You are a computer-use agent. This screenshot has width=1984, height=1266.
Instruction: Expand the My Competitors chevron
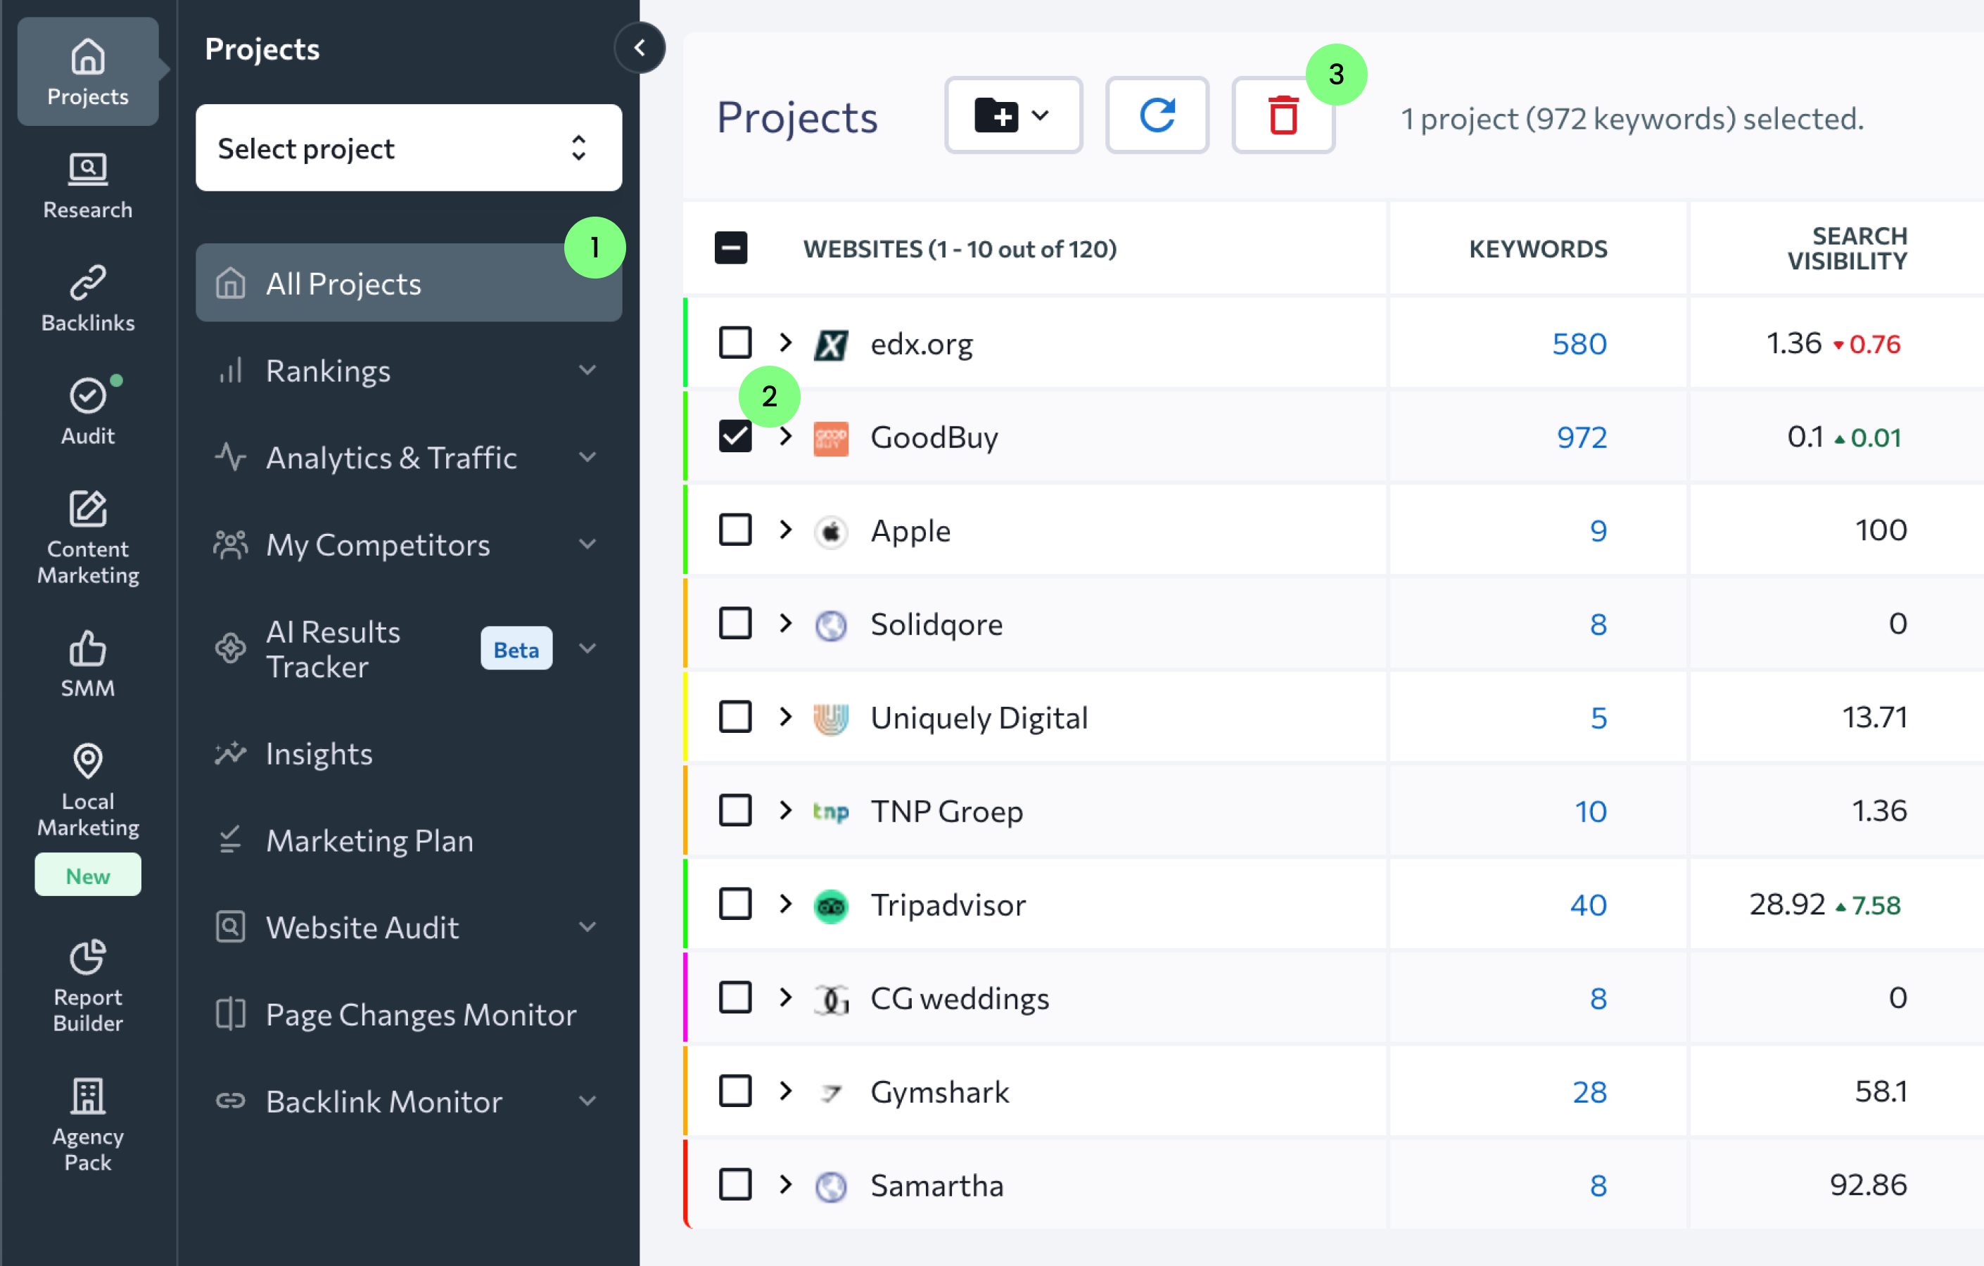[x=587, y=544]
